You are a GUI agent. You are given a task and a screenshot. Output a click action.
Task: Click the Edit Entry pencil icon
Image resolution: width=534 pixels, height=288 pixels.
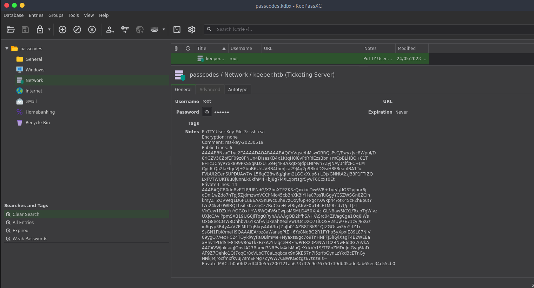pyautogui.click(x=77, y=30)
